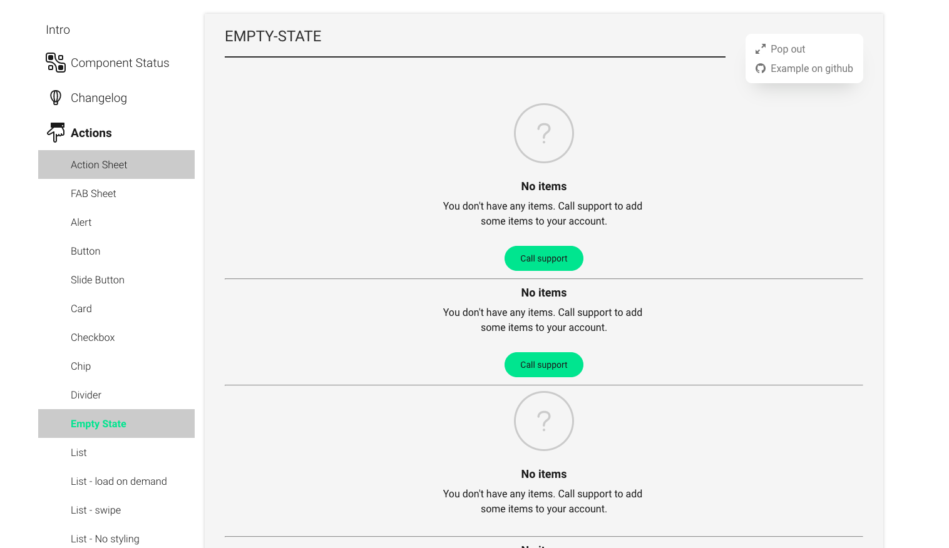Click the Component Status QR-style icon
Image resolution: width=949 pixels, height=548 pixels.
tap(56, 63)
